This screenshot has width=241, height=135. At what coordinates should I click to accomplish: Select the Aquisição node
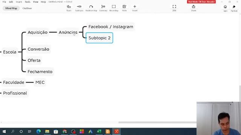click(38, 32)
